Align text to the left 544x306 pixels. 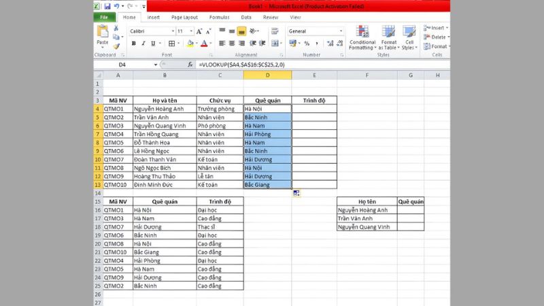pos(222,44)
